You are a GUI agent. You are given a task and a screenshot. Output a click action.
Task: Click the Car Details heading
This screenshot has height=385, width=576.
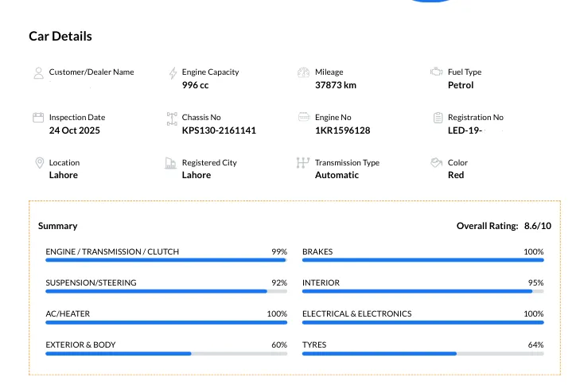(x=60, y=37)
